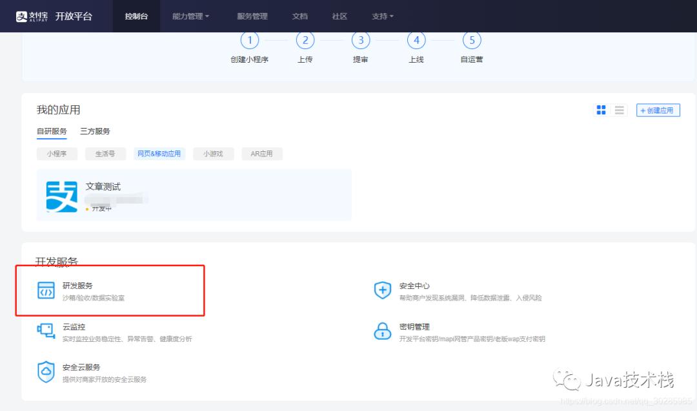
Task: Click the 安全云服务 cloud shield icon
Action: tap(46, 371)
